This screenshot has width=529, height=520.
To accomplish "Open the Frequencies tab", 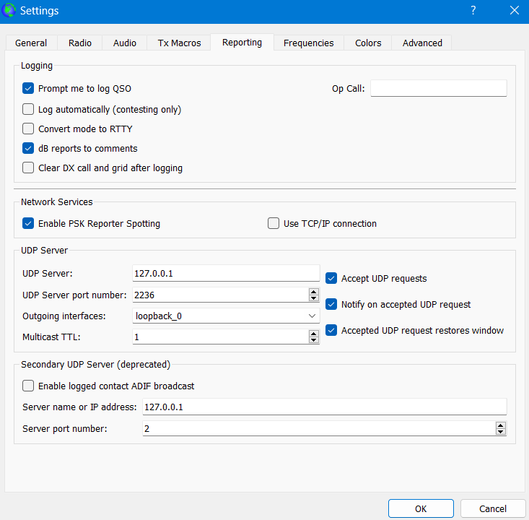I will tap(308, 43).
